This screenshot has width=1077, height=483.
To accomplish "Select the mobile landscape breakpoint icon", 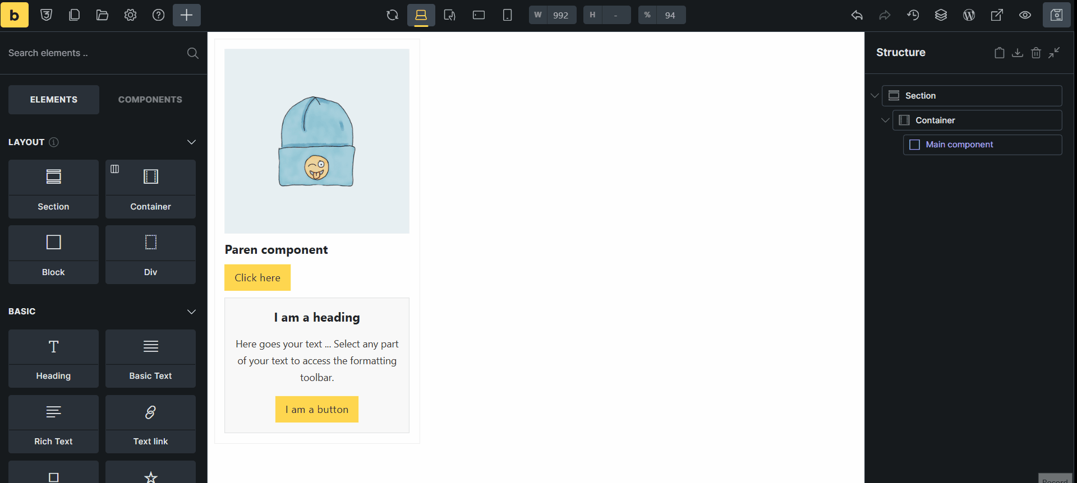I will 478,15.
